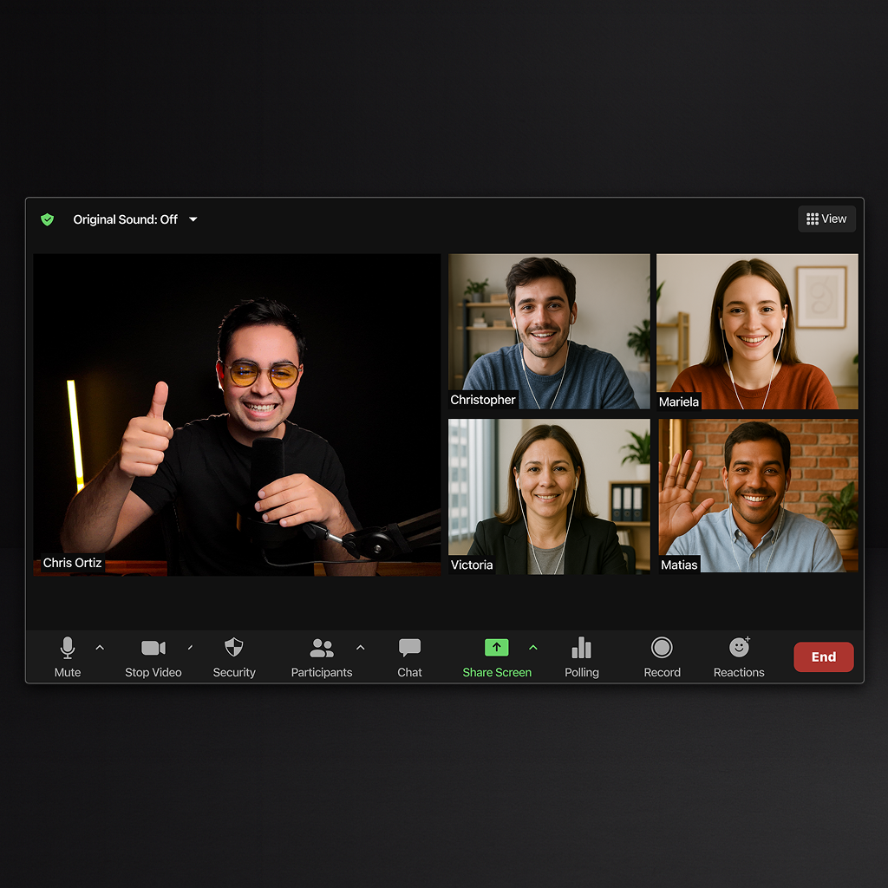Select Mariela's video tile
This screenshot has width=888, height=888.
757,331
